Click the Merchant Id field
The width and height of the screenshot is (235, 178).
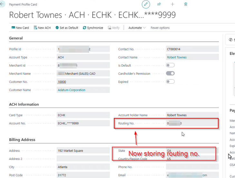(x=83, y=65)
